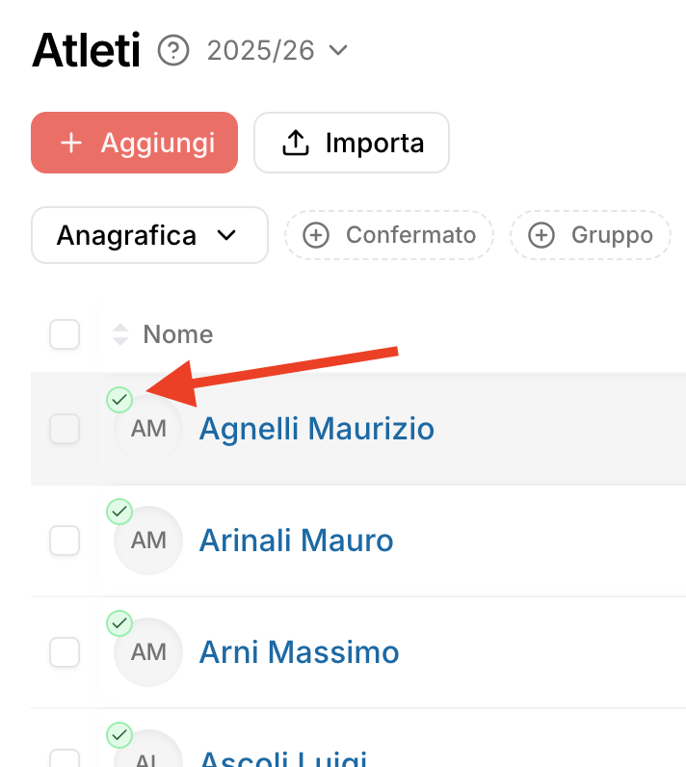Check the box for Agnelli Maurizio row

click(x=65, y=429)
